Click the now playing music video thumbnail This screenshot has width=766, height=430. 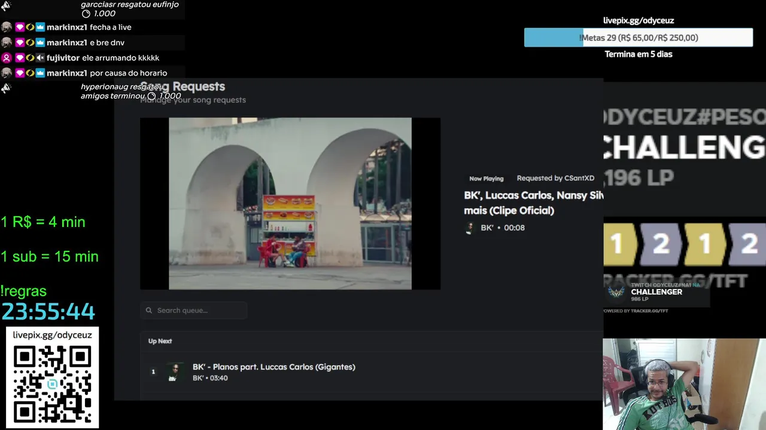(290, 204)
